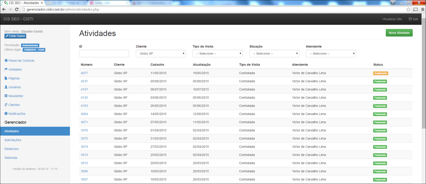Click the link icon beside Clientes
The image size is (426, 184).
pos(6,105)
